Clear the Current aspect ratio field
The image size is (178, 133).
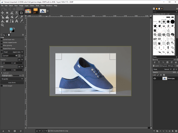pos(16,56)
